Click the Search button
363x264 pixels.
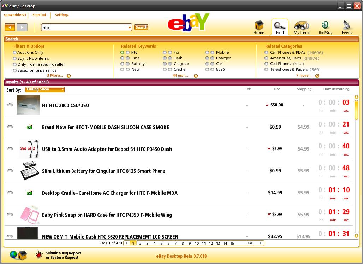141,27
